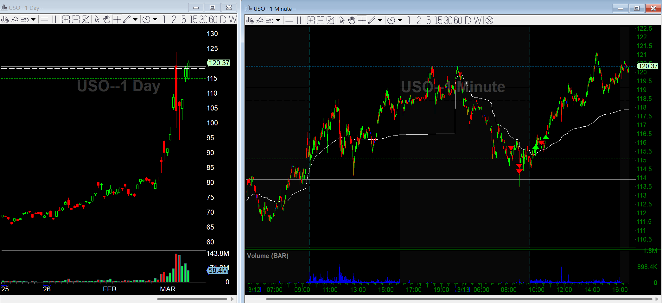662x303 pixels.
Task: Switch Minute window to 15-minute timeframe
Action: (x=438, y=21)
